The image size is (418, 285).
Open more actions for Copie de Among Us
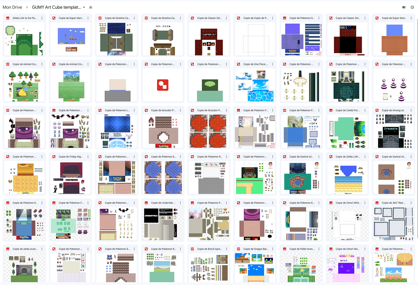[411, 110]
